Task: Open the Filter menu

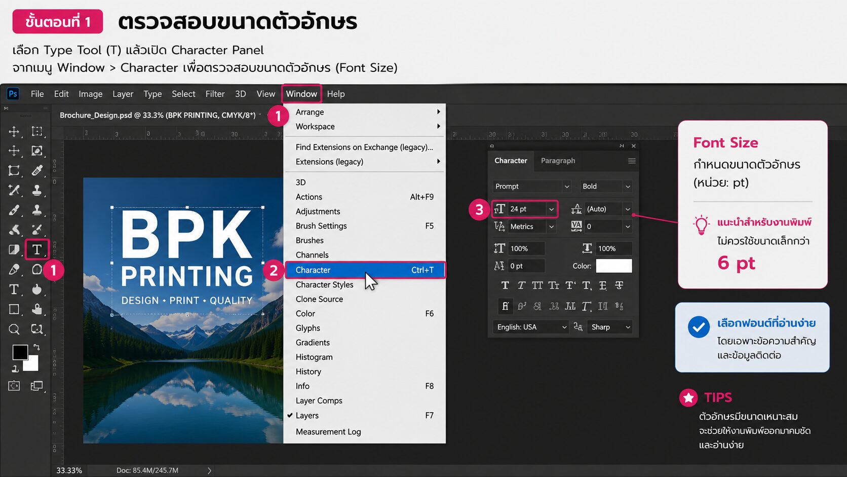Action: click(215, 94)
